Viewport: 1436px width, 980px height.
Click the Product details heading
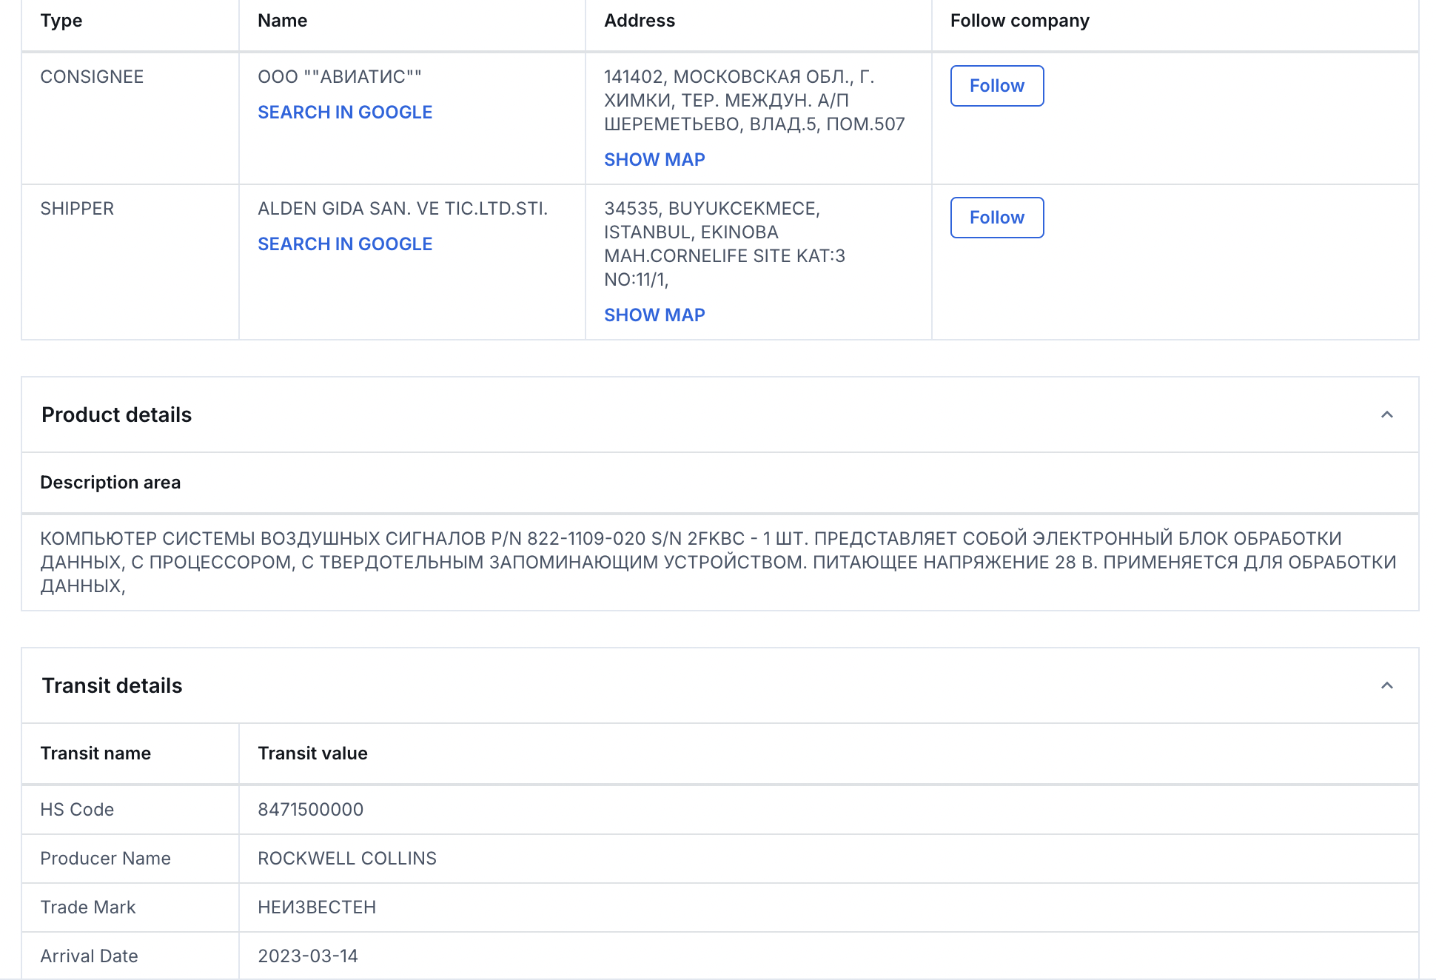click(116, 415)
